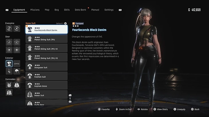Image resolution: width=209 pixels, height=117 pixels.
Task: Pick the Stargazer Suit from list
Action: pyautogui.click(x=46, y=67)
